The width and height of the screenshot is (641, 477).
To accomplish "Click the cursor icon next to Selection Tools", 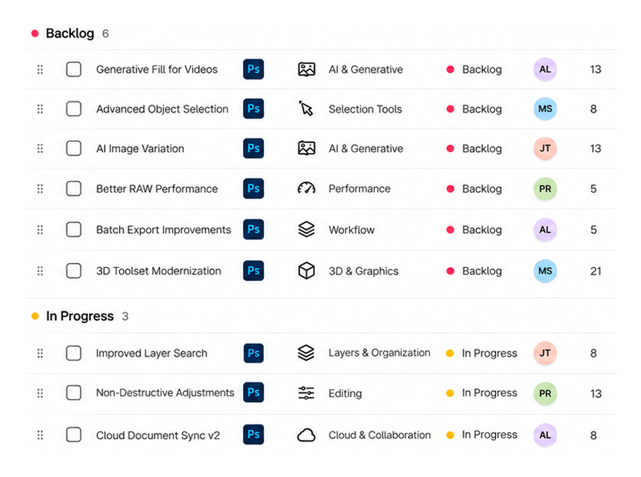I will 306,109.
